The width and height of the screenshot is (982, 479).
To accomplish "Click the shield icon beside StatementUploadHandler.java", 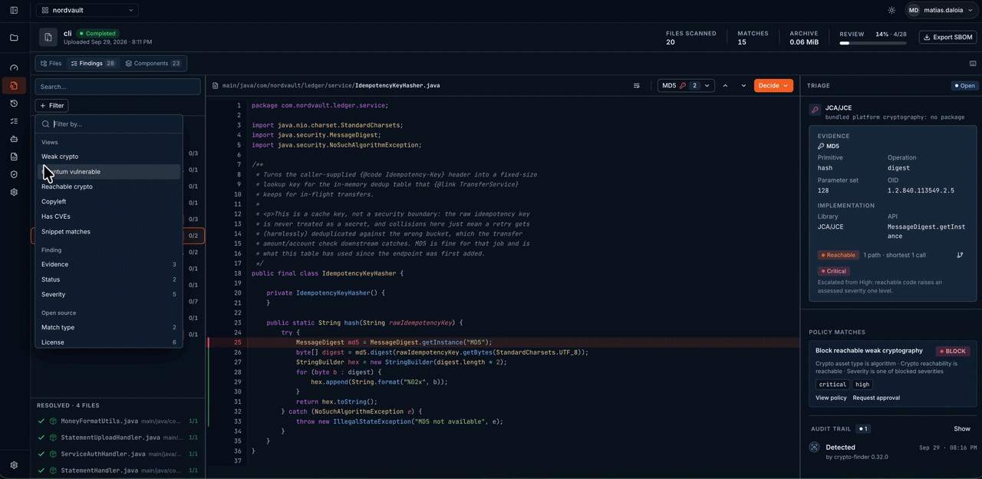I will (54, 438).
